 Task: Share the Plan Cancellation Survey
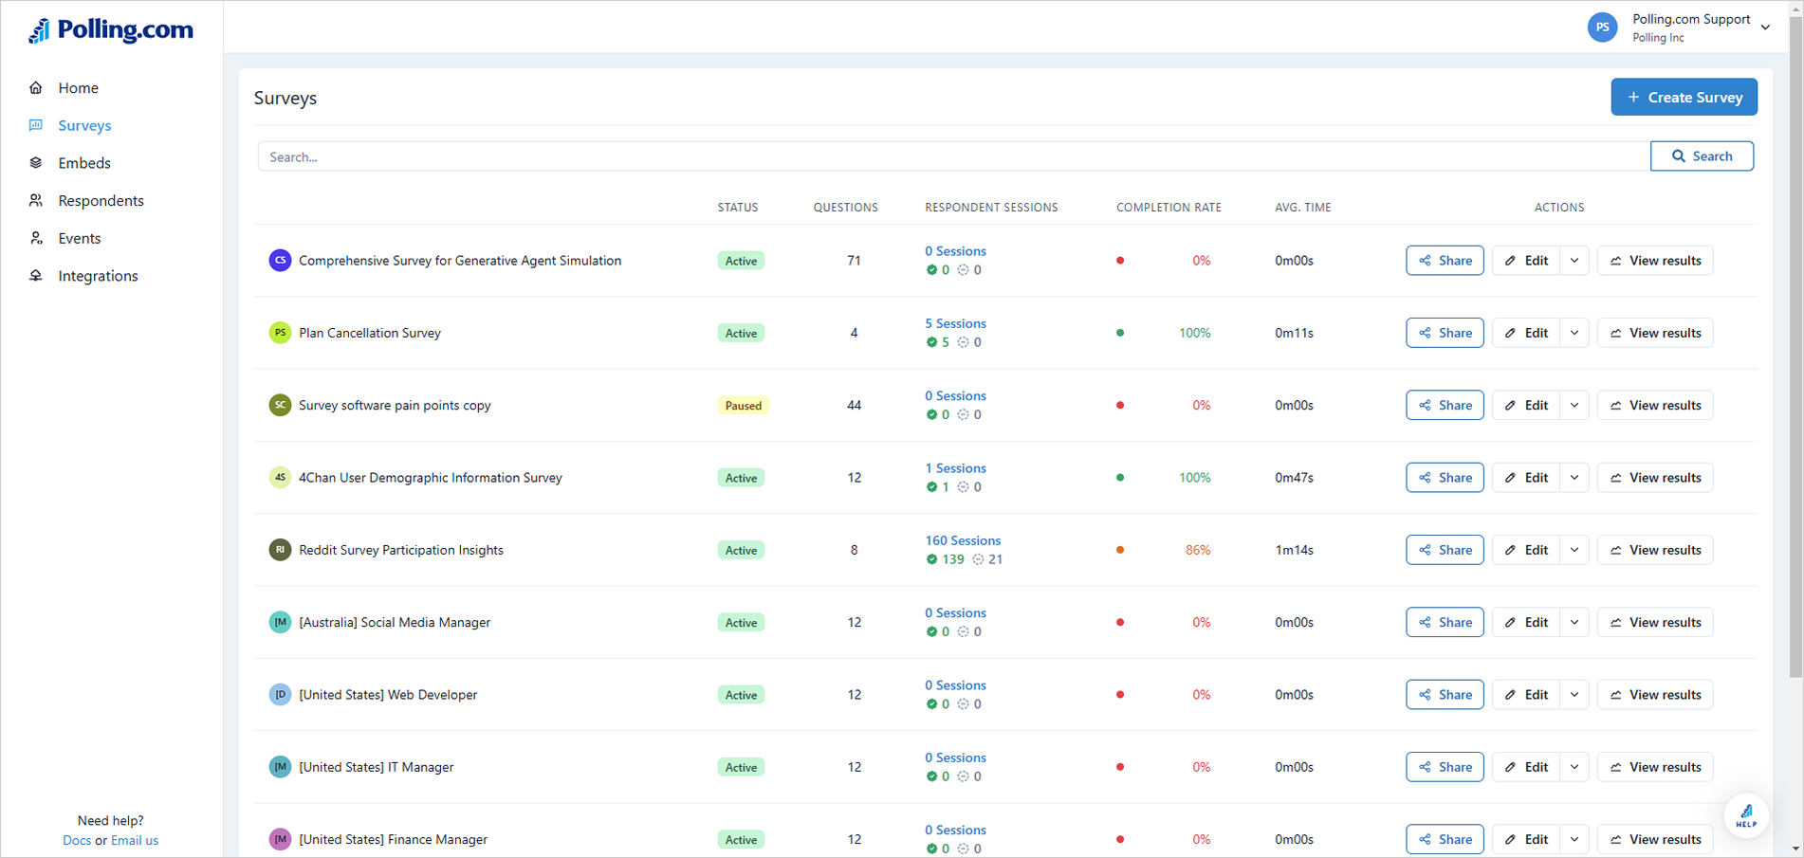tap(1445, 333)
